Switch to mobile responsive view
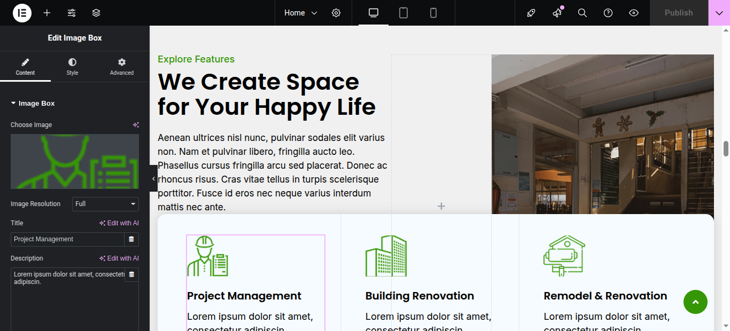This screenshot has width=730, height=331. click(433, 13)
